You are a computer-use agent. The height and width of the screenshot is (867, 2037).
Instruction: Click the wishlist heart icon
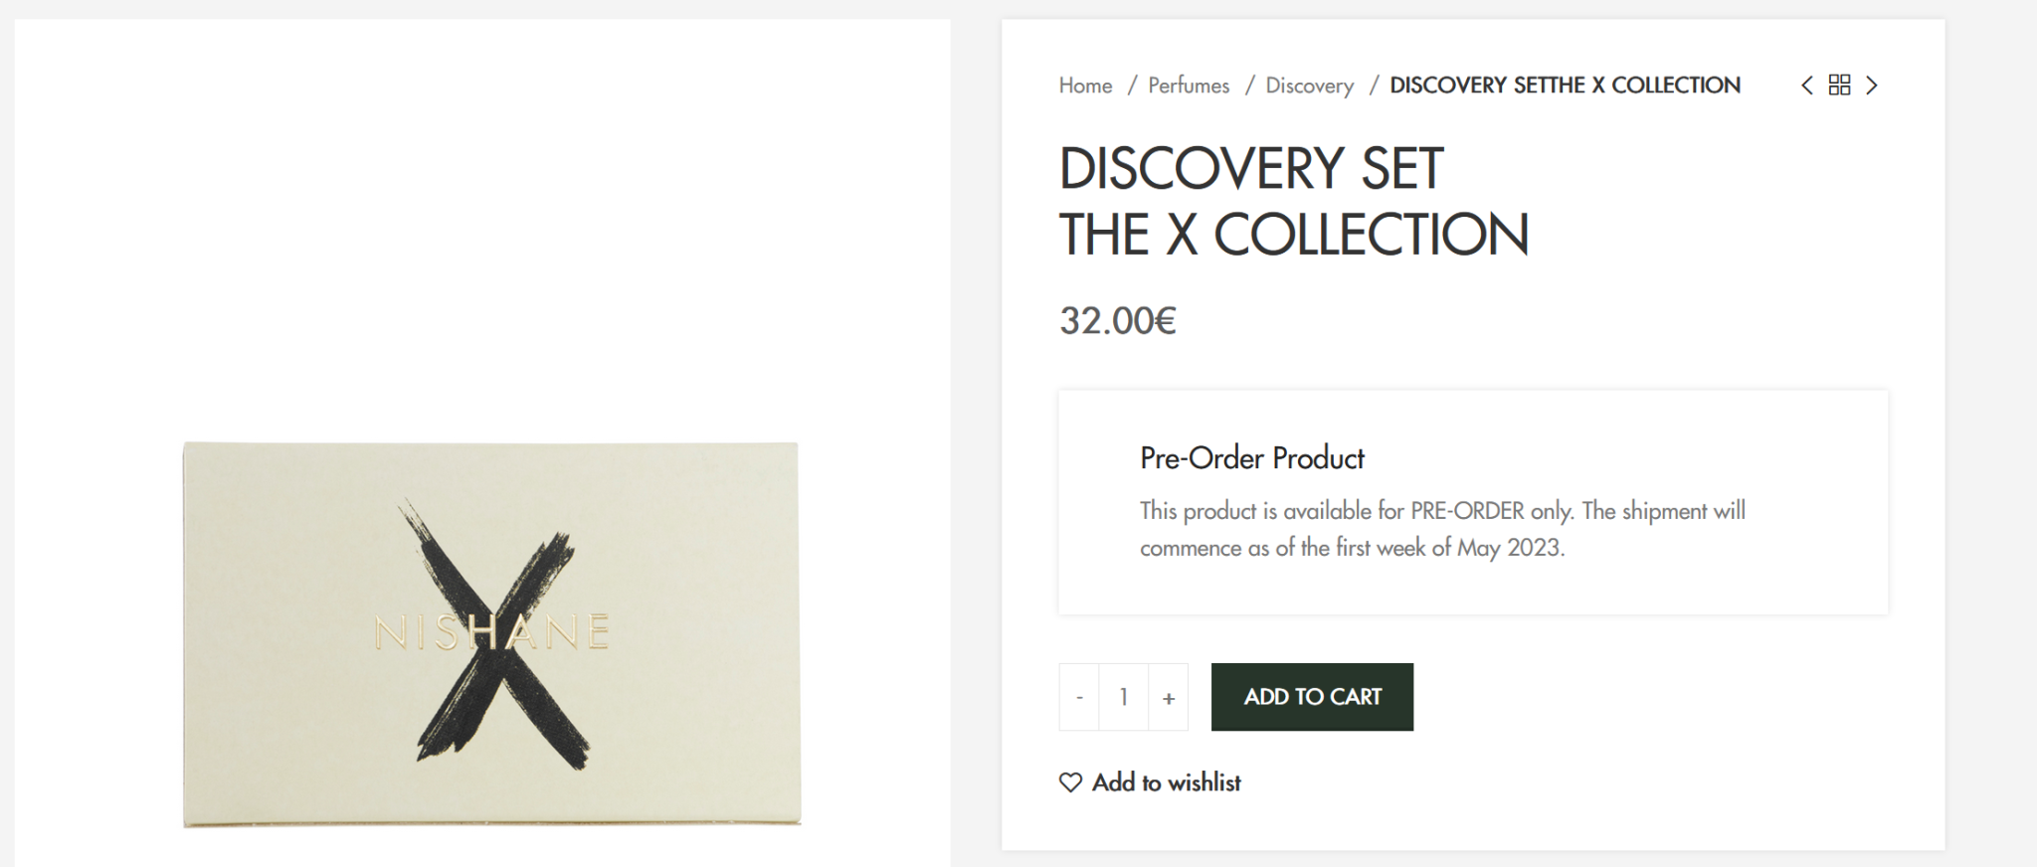click(1070, 783)
